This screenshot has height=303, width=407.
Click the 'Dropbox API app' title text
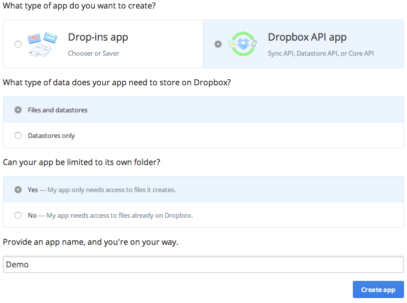[x=307, y=37]
